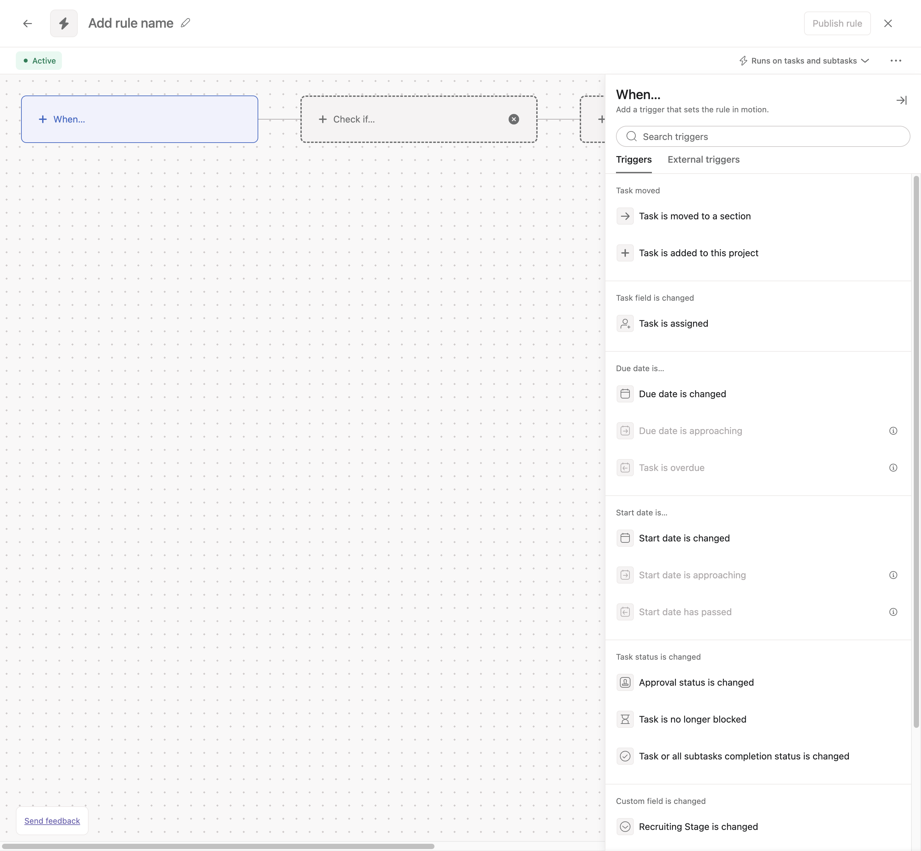Choose Task is added to this project
Screen dimensions: 921x851
(758, 253)
